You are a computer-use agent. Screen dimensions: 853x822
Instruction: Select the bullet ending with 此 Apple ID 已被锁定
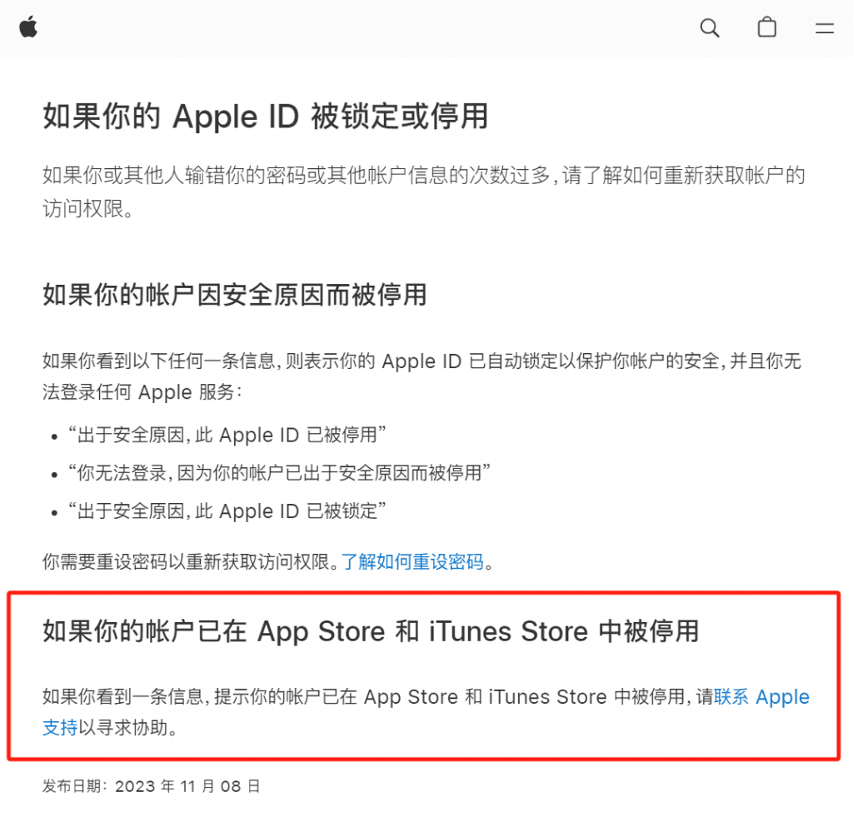point(227,511)
